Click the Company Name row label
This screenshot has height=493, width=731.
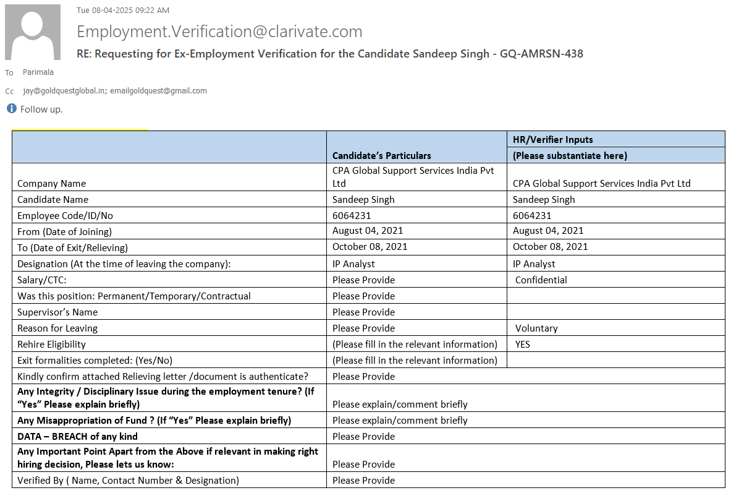pos(52,184)
